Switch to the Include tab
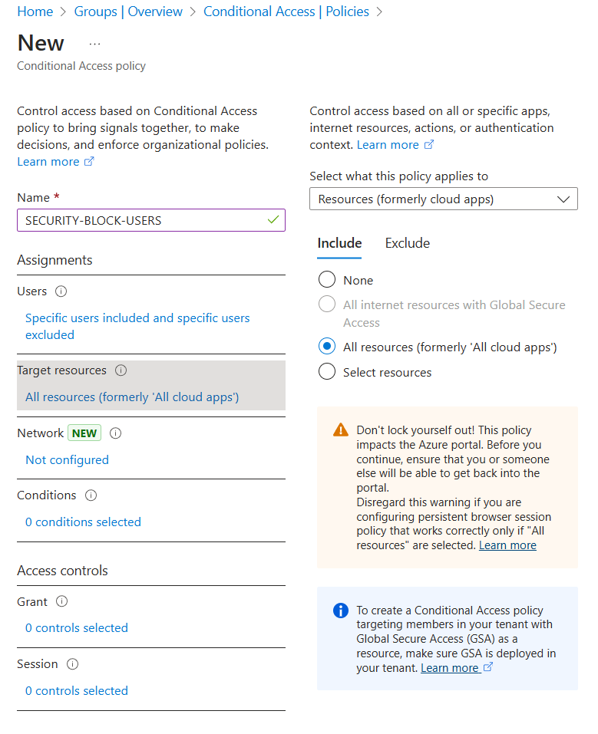Image resolution: width=598 pixels, height=734 pixels. pyautogui.click(x=339, y=243)
